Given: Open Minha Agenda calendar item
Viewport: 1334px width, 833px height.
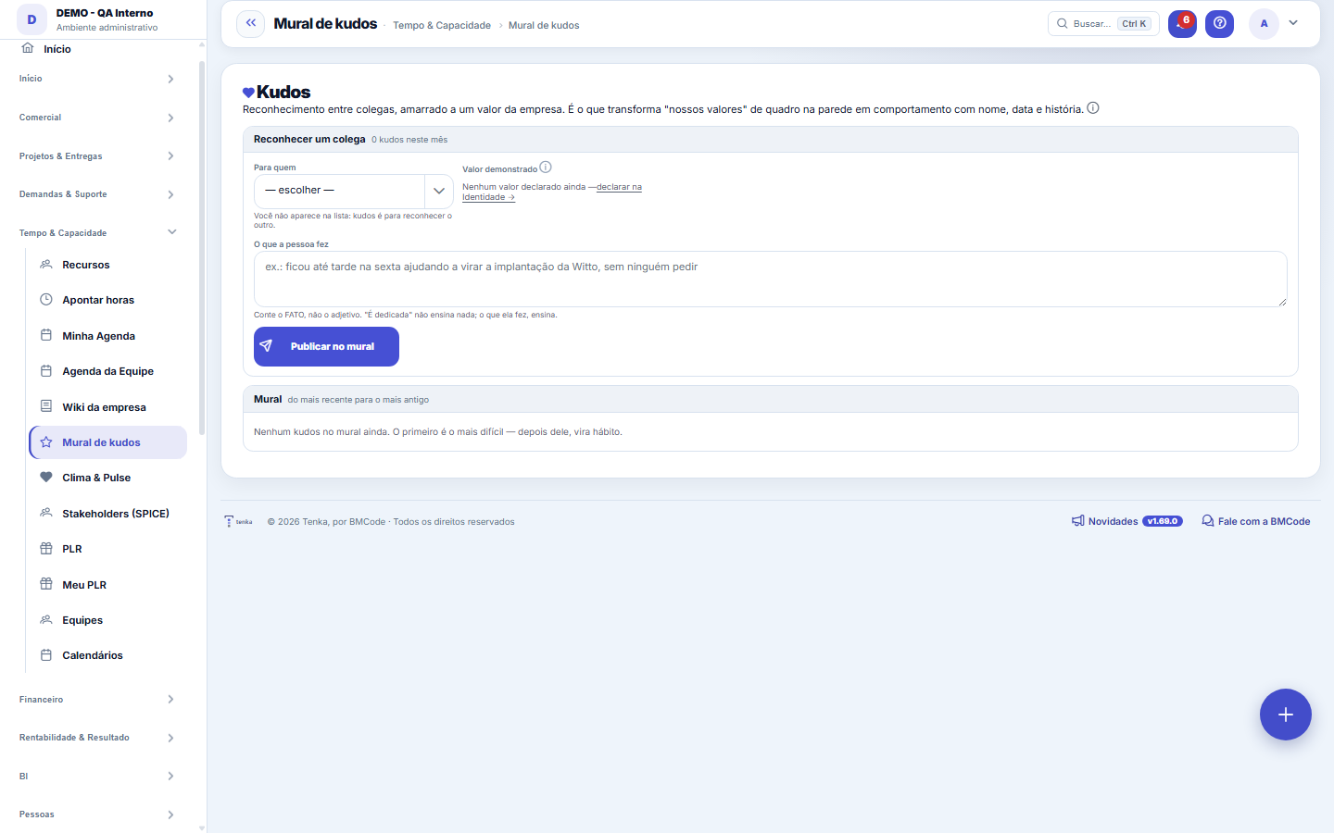Looking at the screenshot, I should click(108, 336).
